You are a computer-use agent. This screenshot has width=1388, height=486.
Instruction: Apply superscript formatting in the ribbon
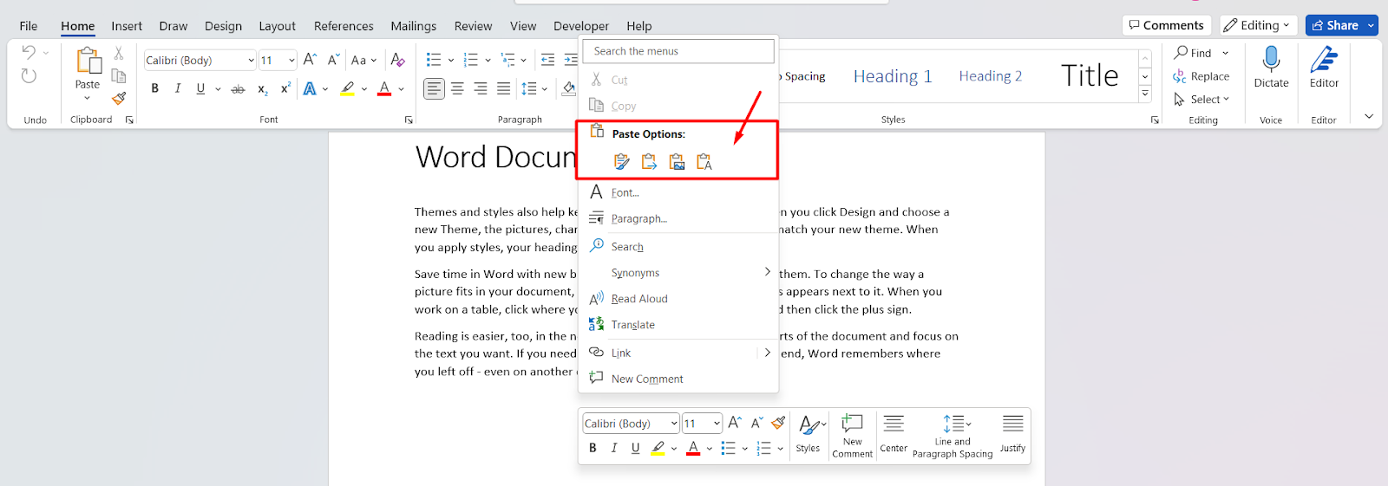[x=285, y=88]
